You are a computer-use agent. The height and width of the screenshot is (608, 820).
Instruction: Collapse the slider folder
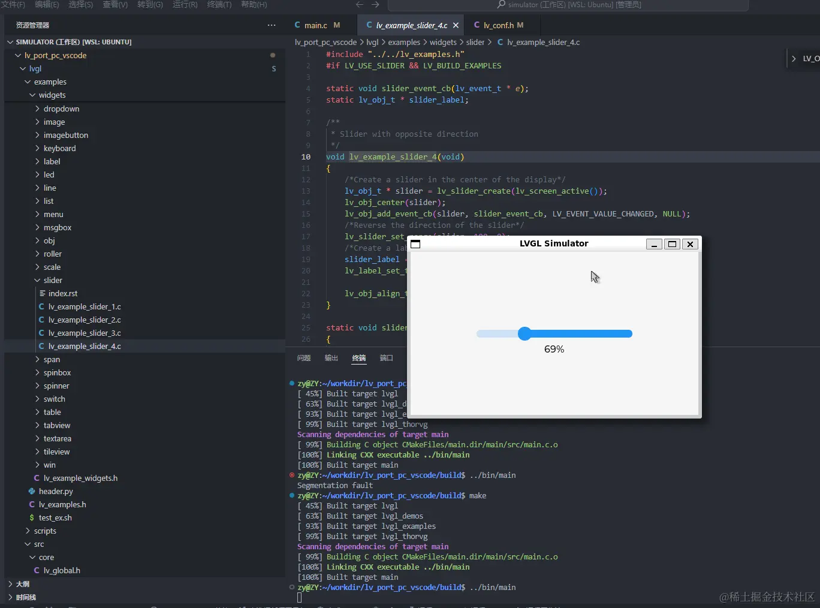[x=37, y=280]
